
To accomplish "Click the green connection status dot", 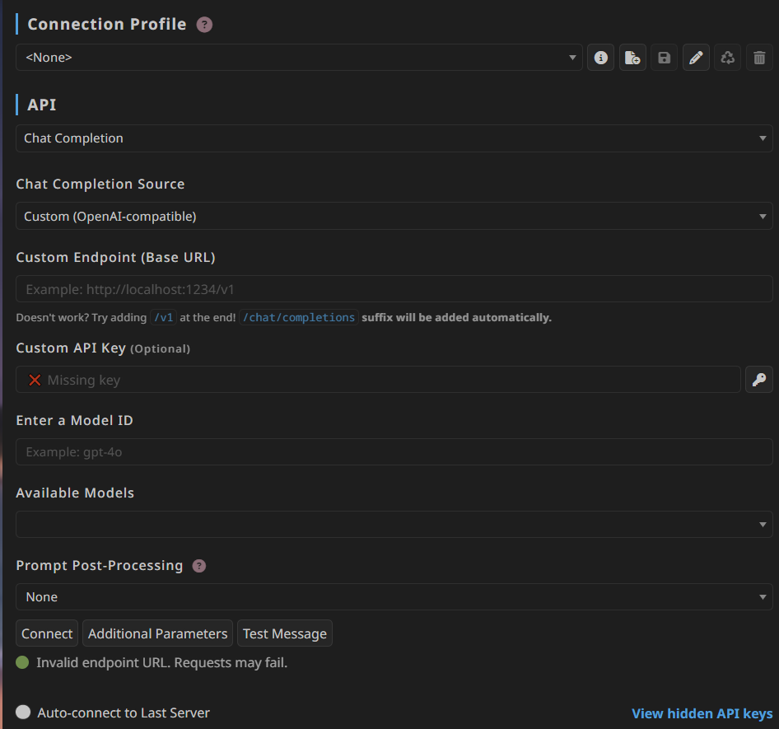I will [22, 662].
